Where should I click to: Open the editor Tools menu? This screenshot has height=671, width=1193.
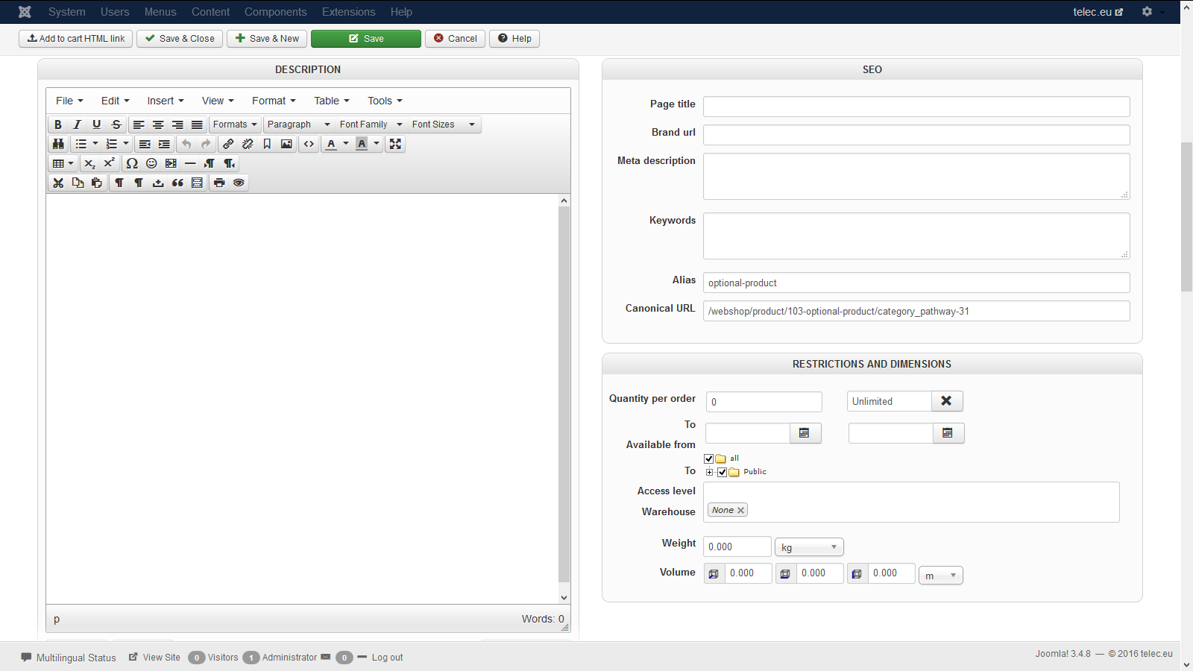[x=385, y=101]
